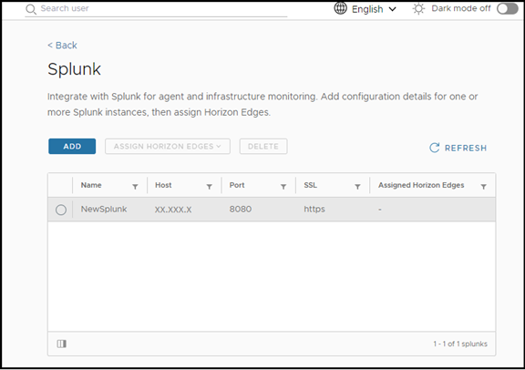Toggle the Dark mode switch

pos(508,9)
